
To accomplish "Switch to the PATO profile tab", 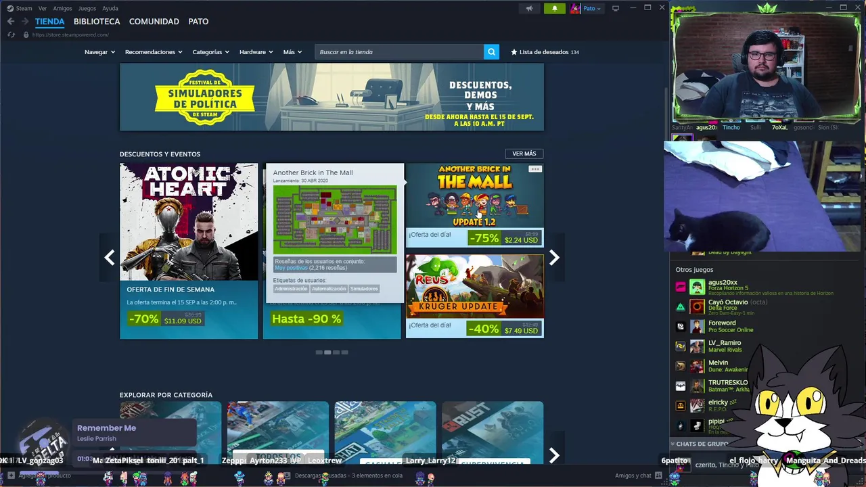I will [x=198, y=22].
